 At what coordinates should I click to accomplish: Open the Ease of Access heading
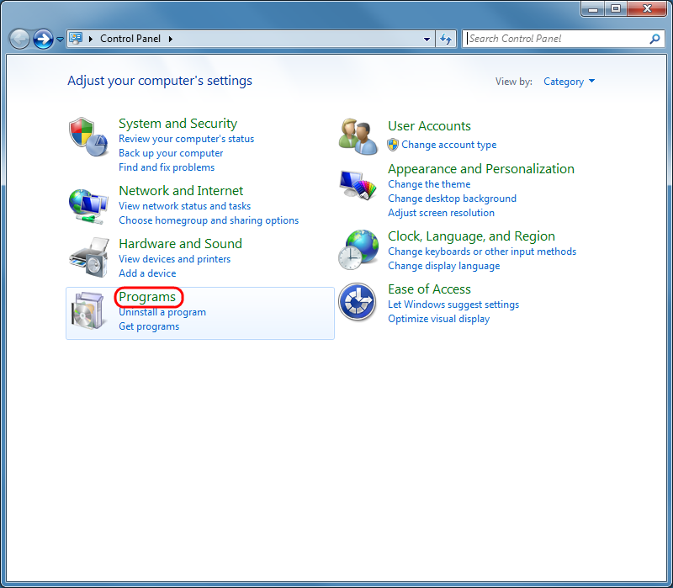[x=429, y=289]
